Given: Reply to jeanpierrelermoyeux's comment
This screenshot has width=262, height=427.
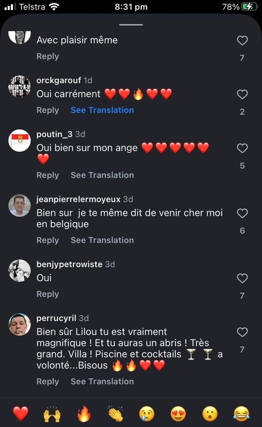Looking at the screenshot, I should point(47,240).
